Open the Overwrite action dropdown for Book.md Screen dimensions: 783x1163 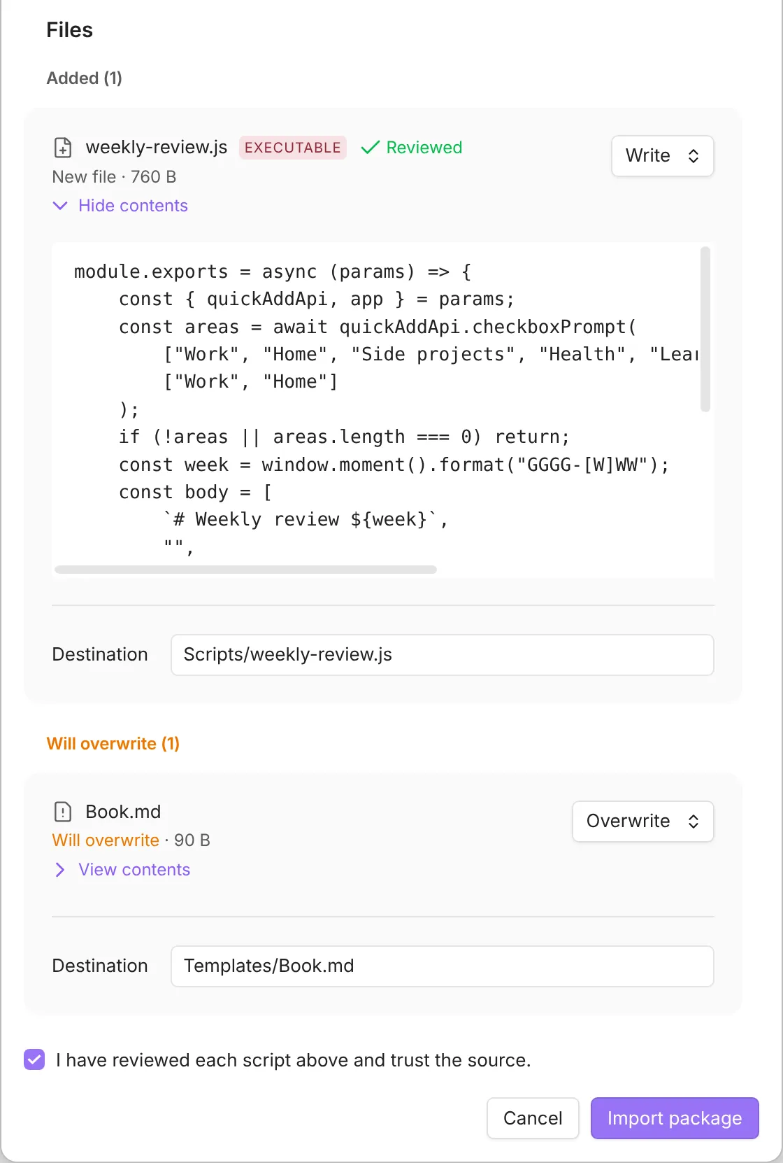[x=642, y=821]
